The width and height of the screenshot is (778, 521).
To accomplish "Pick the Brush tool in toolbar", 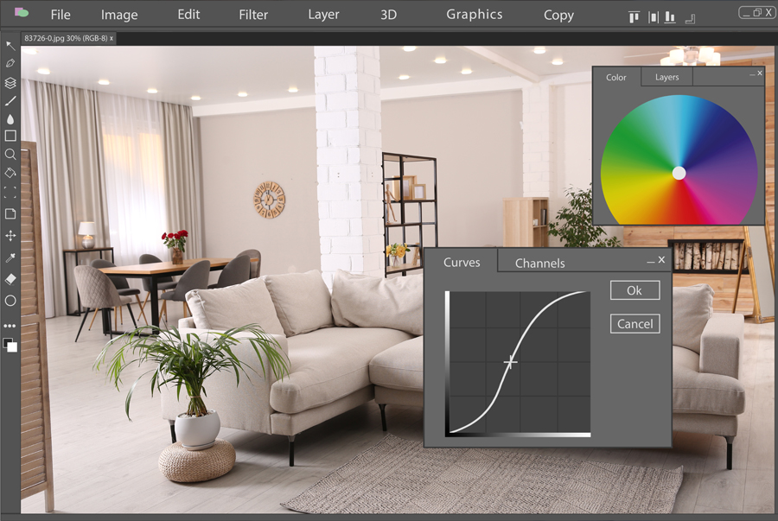I will pos(10,101).
